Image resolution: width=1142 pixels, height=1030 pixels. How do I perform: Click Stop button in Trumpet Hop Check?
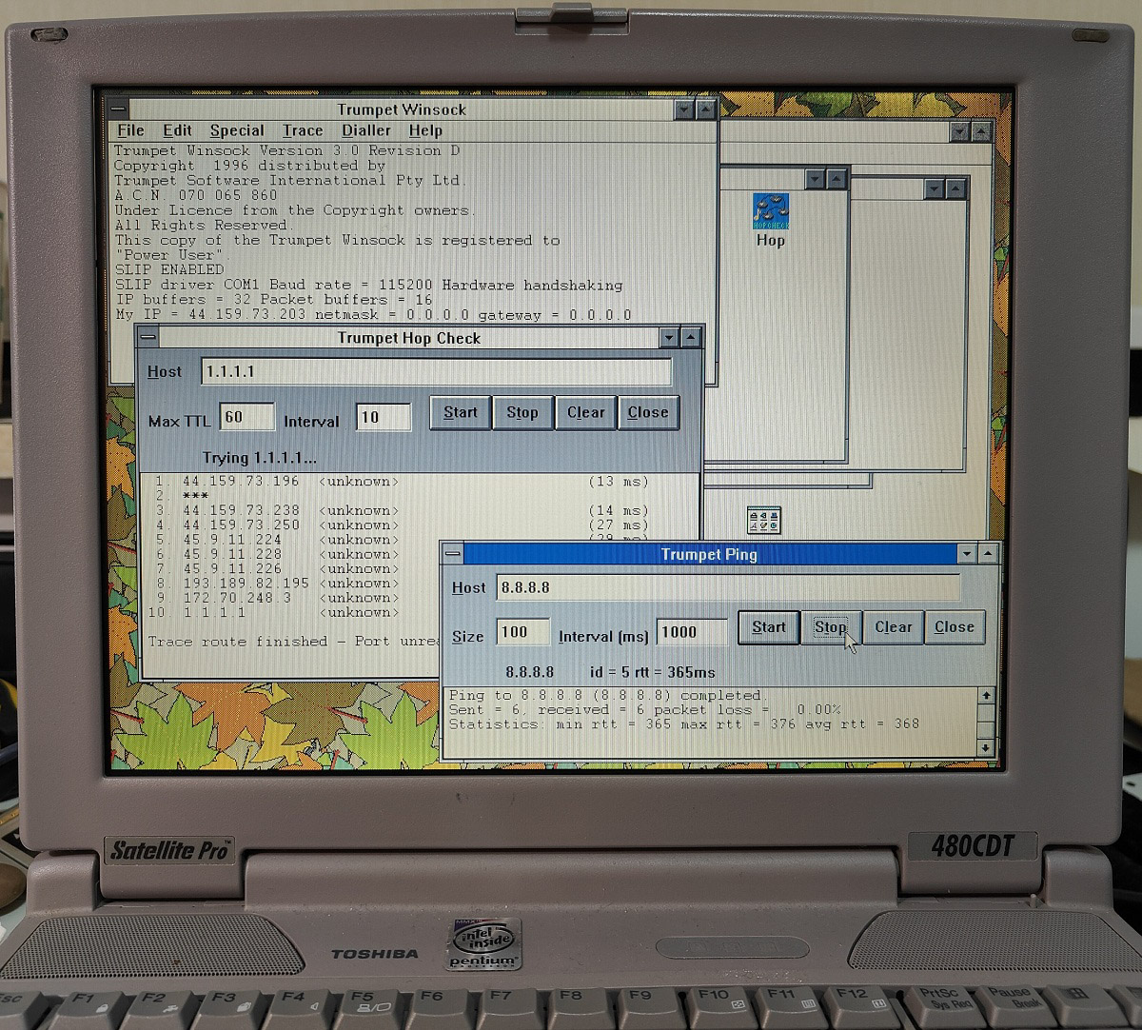[x=522, y=412]
